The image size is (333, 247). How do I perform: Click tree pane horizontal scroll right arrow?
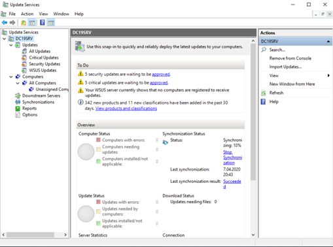[x=65, y=235]
